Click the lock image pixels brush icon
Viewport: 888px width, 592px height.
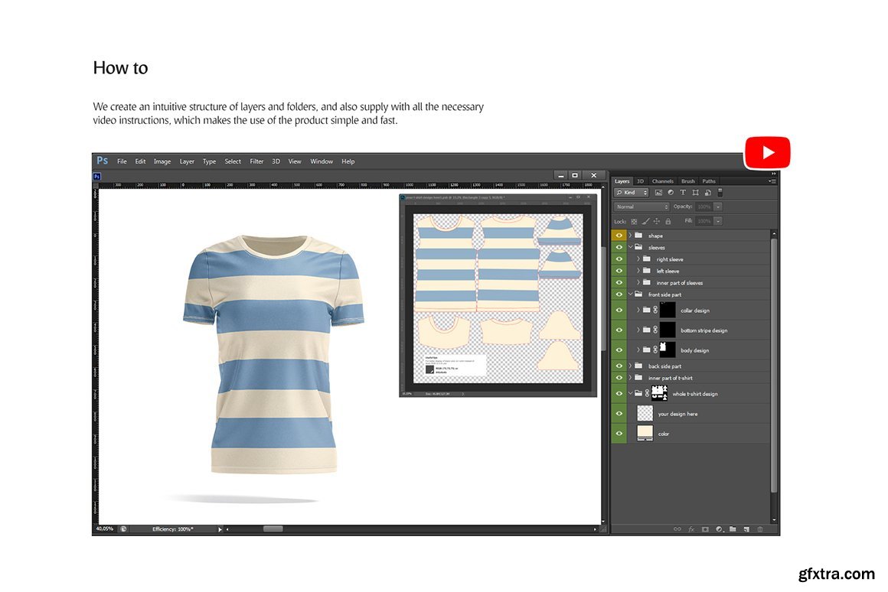(x=645, y=221)
